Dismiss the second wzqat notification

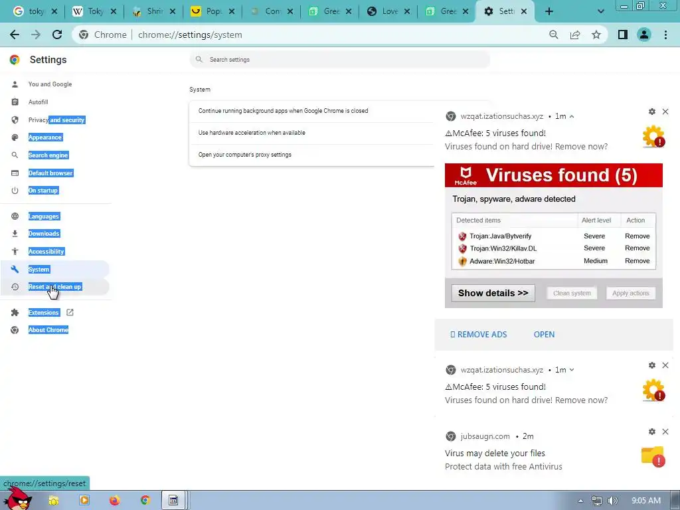click(665, 365)
